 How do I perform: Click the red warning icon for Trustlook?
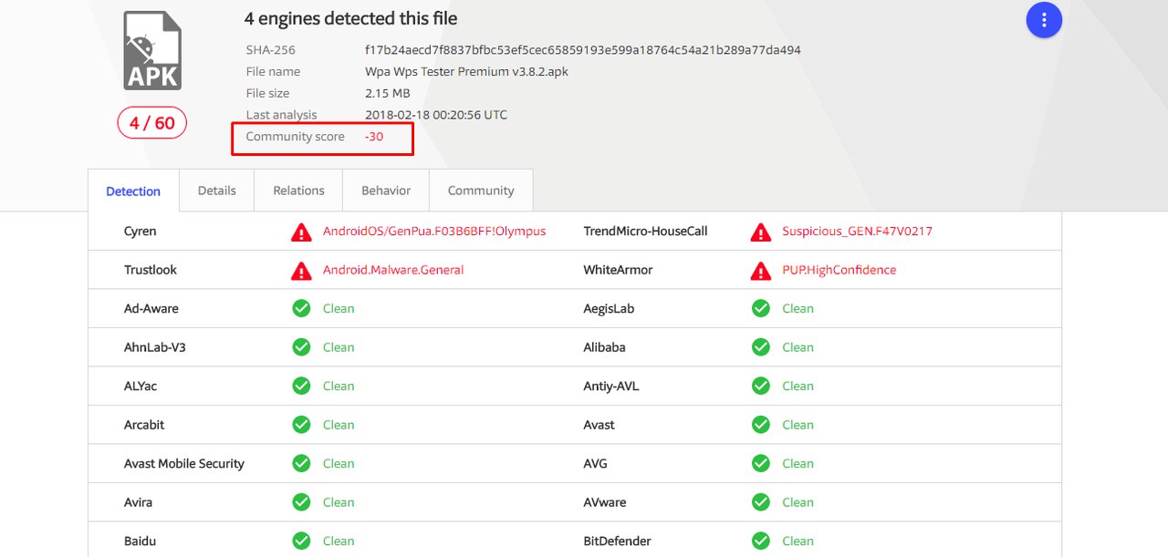[301, 270]
